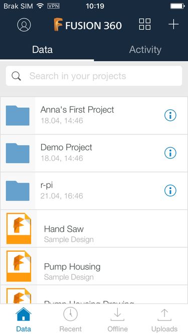The width and height of the screenshot is (188, 334).
Task: Go to Recent in bottom bar
Action: [71, 319]
